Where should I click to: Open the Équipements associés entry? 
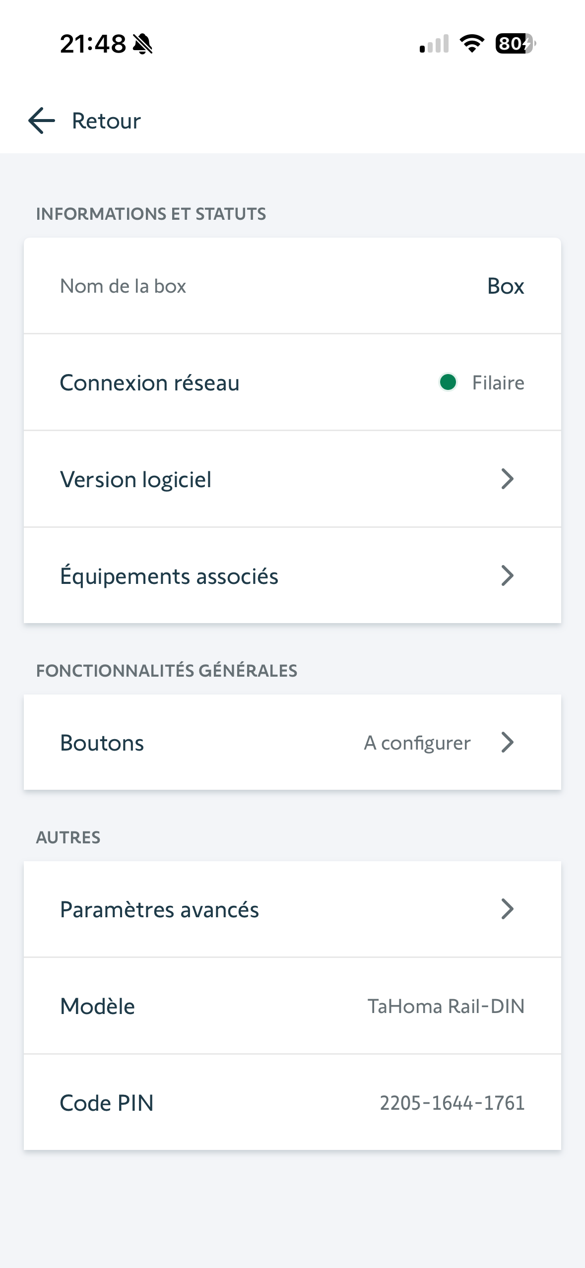(x=169, y=576)
